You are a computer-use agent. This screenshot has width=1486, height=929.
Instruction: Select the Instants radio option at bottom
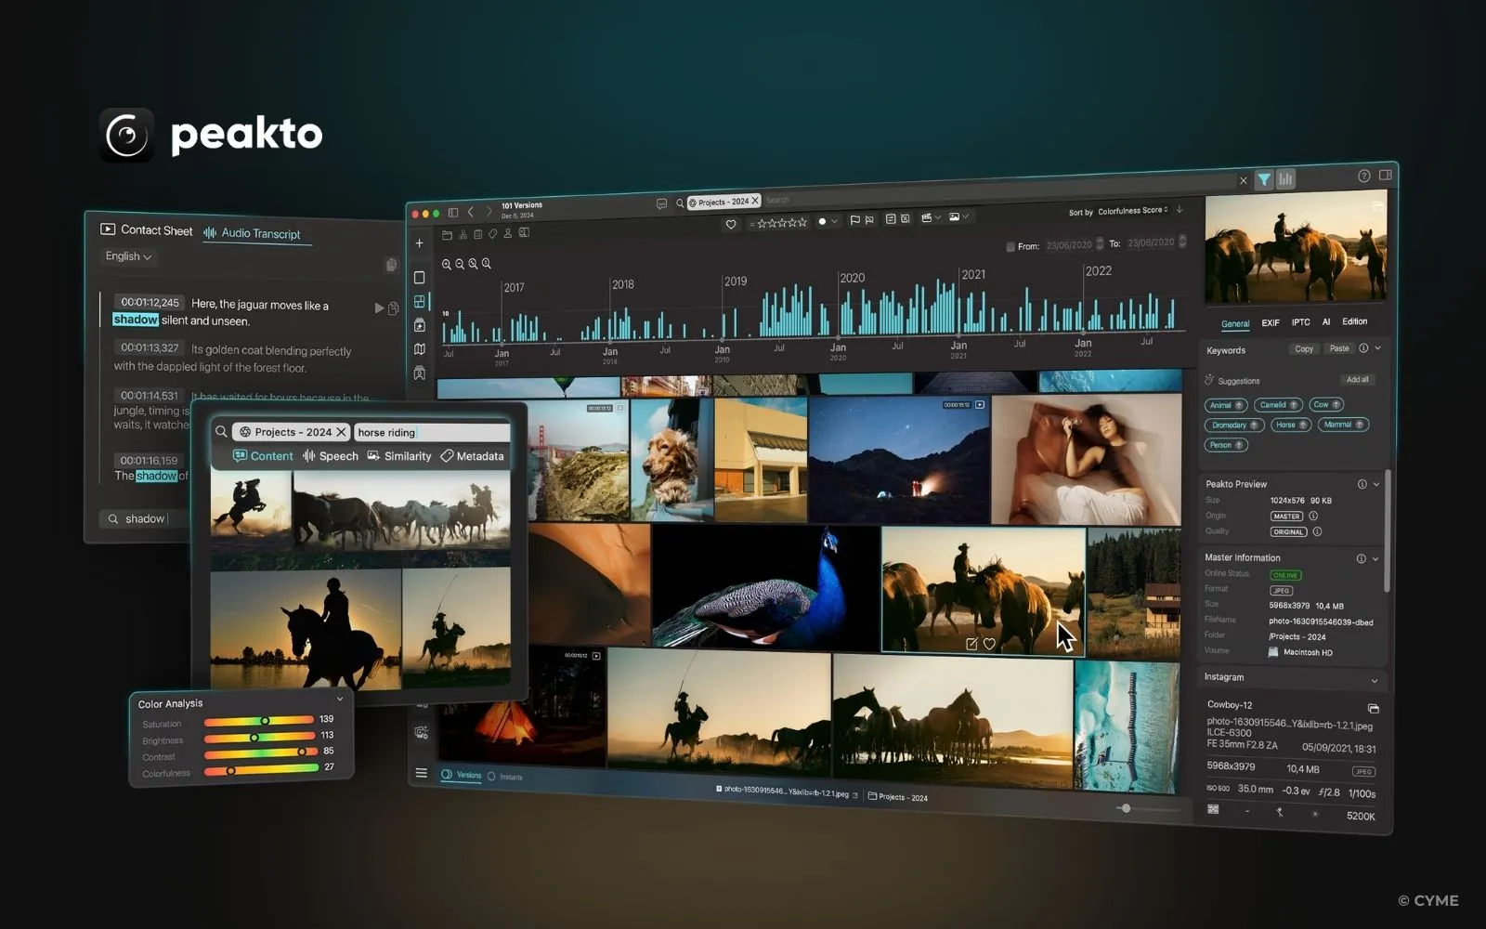click(505, 777)
